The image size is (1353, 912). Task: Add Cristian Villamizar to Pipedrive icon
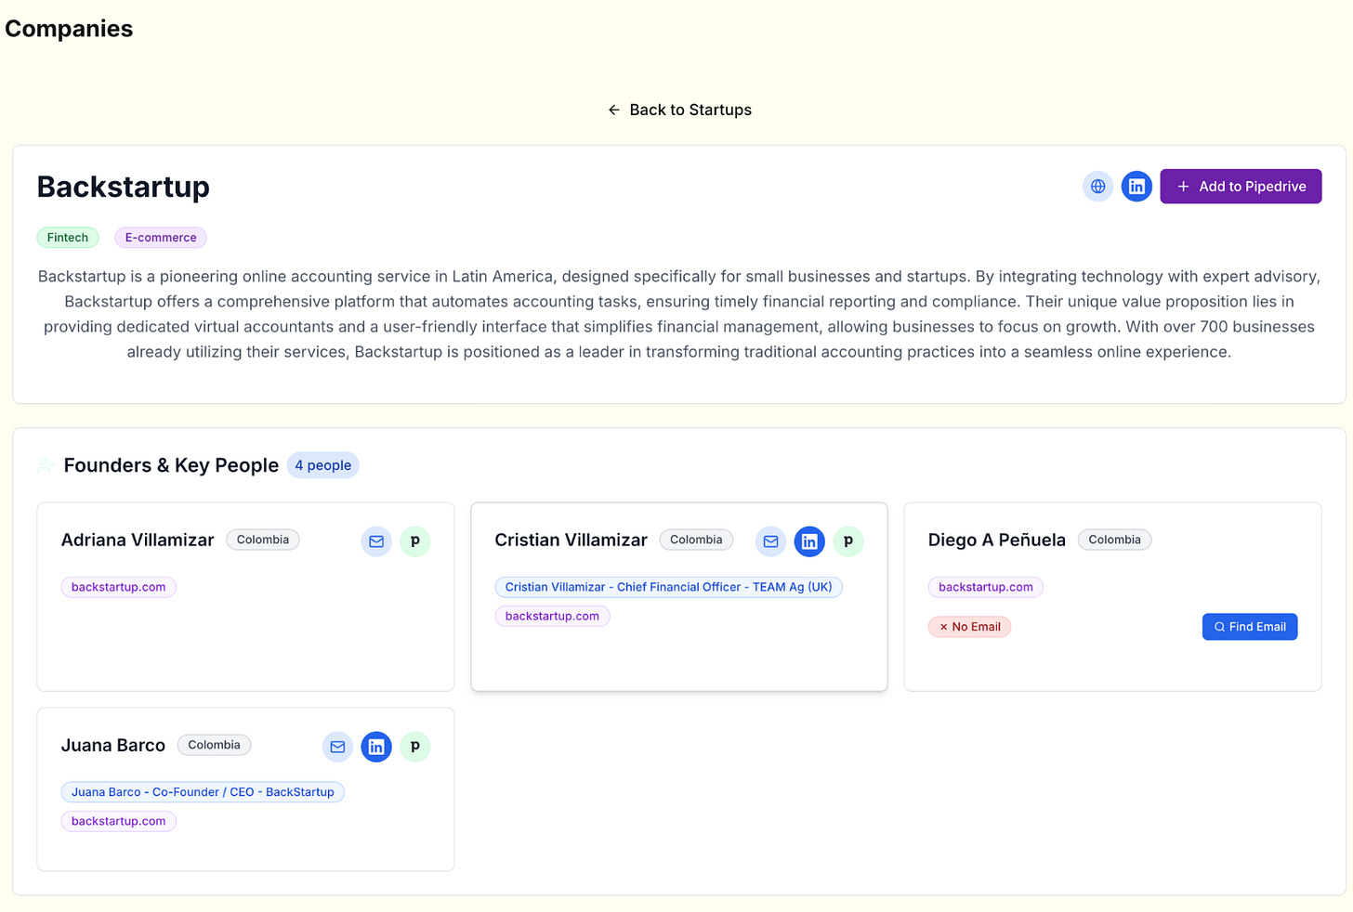pyautogui.click(x=848, y=541)
